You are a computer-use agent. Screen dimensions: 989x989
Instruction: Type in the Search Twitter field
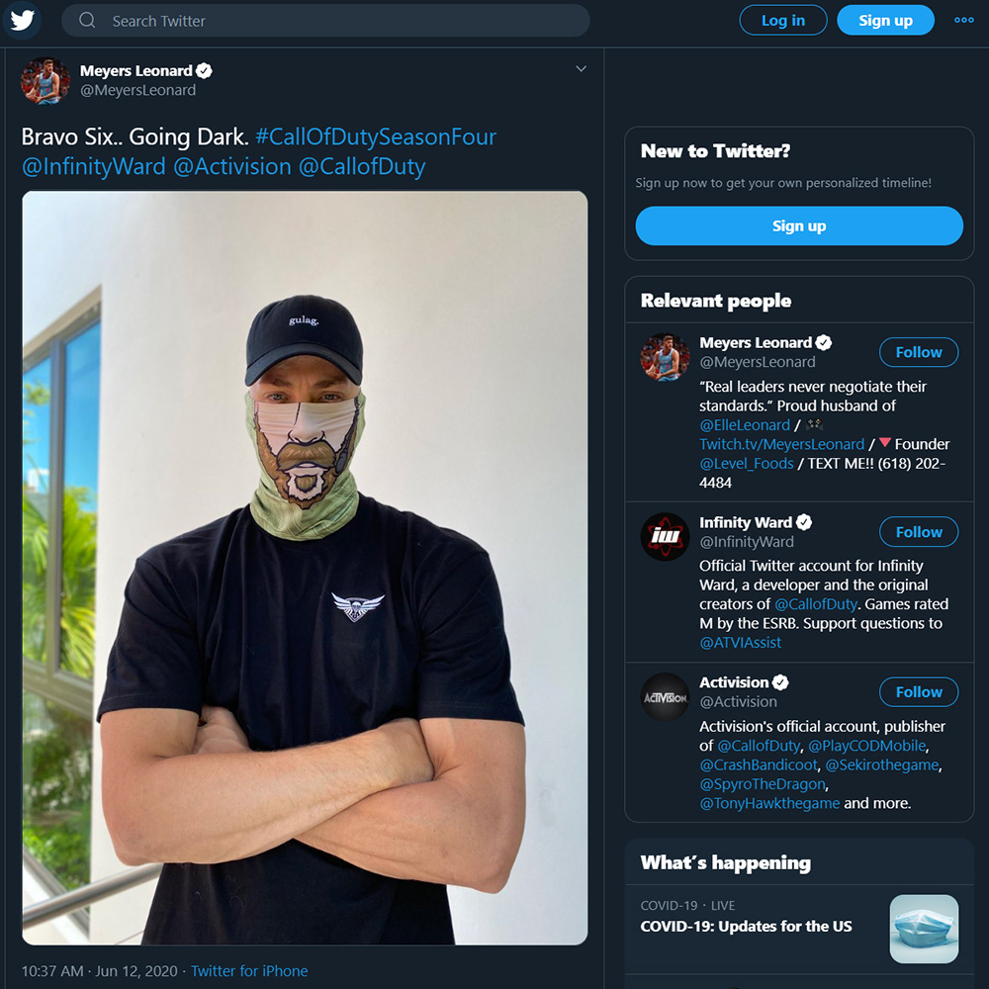tap(336, 21)
